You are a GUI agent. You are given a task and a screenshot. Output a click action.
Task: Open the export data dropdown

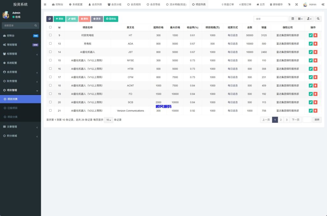click(309, 19)
